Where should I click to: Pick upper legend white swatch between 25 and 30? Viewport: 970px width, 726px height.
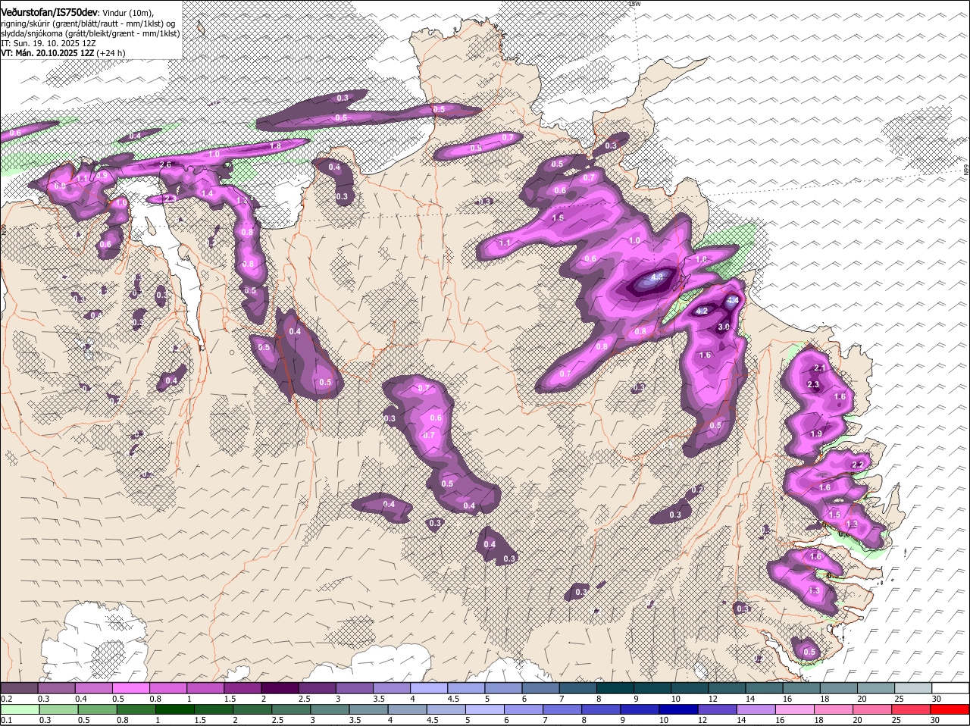(x=913, y=687)
